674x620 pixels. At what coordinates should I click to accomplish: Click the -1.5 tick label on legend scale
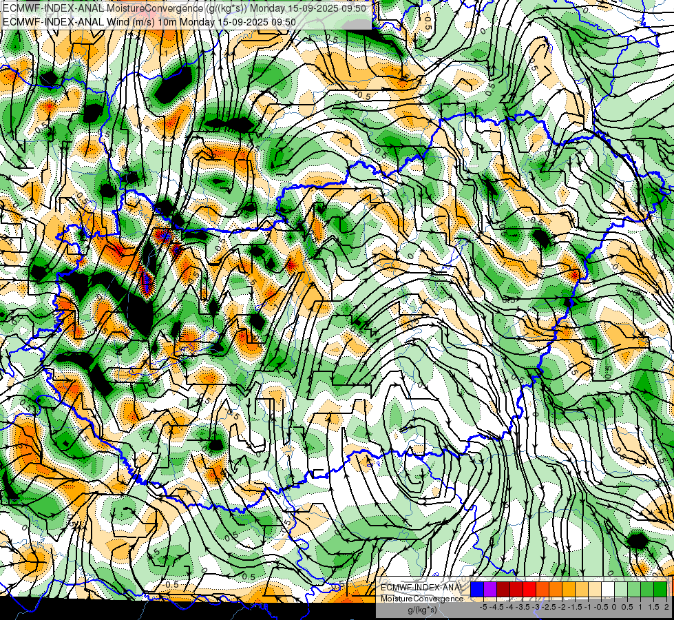[575, 607]
